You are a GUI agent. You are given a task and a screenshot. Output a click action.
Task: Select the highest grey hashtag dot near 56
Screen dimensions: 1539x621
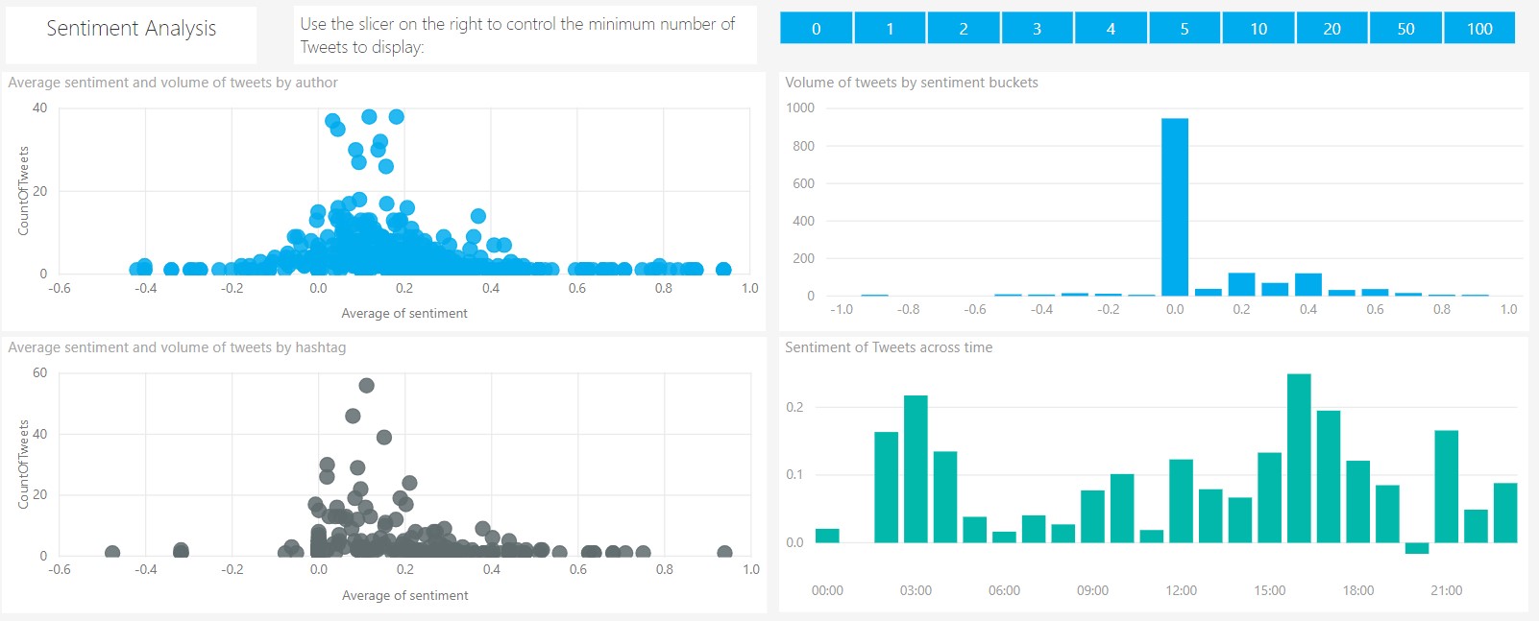coord(366,386)
